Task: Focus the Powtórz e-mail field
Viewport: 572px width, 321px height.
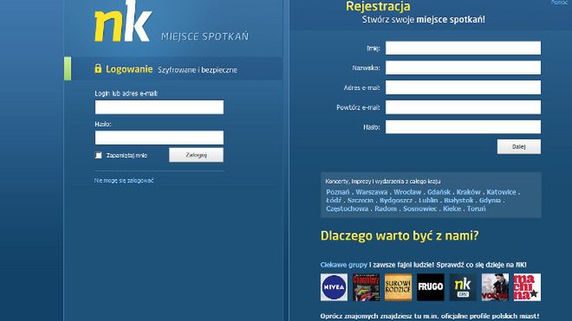Action: (464, 107)
